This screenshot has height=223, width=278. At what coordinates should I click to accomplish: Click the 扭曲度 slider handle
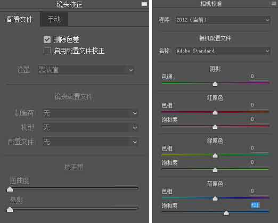click(x=10, y=189)
